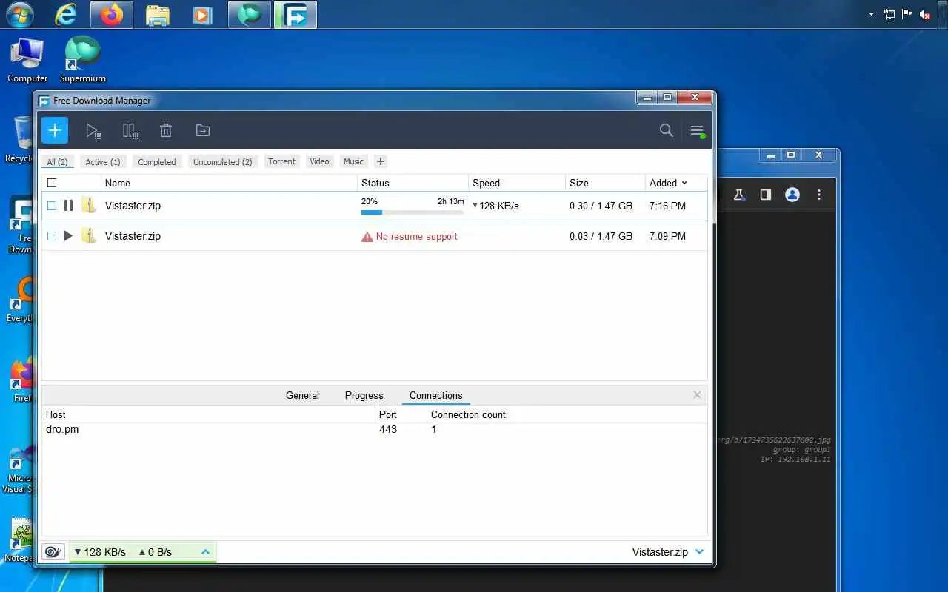Switch to Firefox in the taskbar
The height and width of the screenshot is (592, 948).
[x=112, y=14]
